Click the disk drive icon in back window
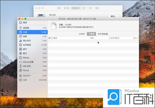Screen dimensions: 155x108 (x=41, y=15)
